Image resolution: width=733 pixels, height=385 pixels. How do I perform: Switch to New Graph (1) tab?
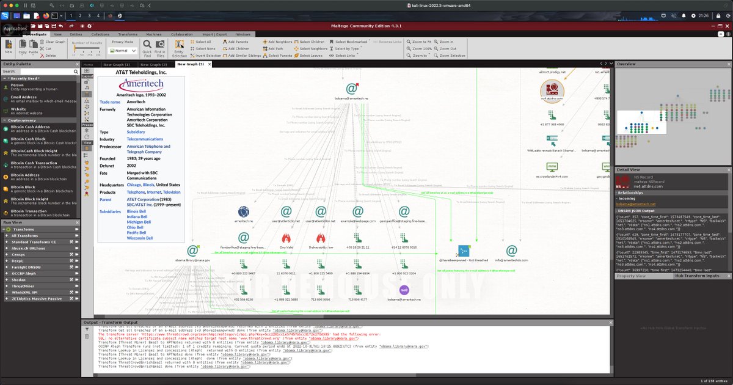[x=117, y=64]
